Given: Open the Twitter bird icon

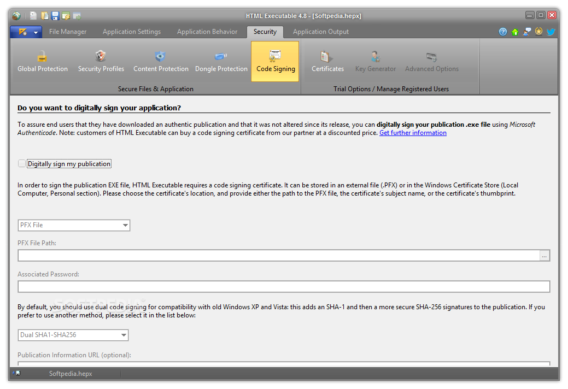Looking at the screenshot, I should (x=551, y=32).
